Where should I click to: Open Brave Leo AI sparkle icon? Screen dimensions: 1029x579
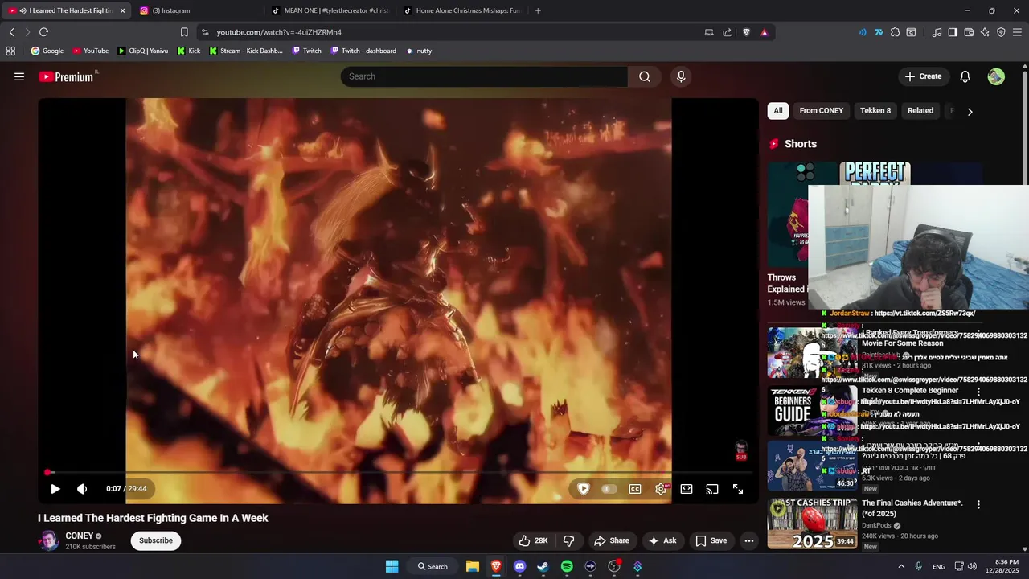point(985,32)
